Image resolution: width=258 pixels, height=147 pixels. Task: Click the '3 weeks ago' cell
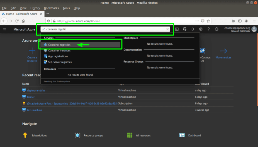coord(202,110)
